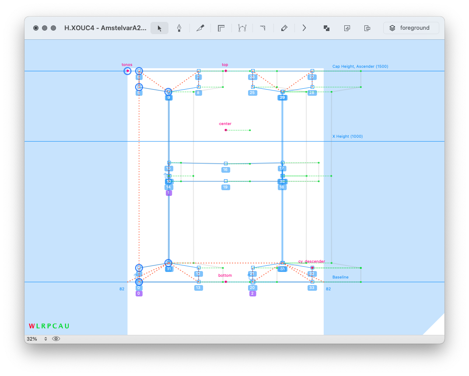The width and height of the screenshot is (469, 376).
Task: Toggle the red W indicator letter
Action: coord(31,326)
